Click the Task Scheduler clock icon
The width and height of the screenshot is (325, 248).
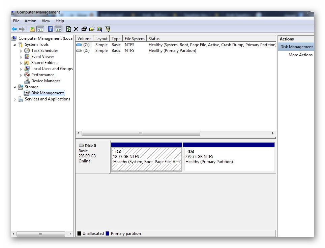click(27, 51)
